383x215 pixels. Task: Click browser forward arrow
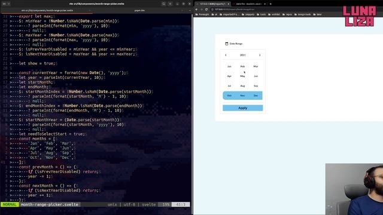[x=202, y=10]
